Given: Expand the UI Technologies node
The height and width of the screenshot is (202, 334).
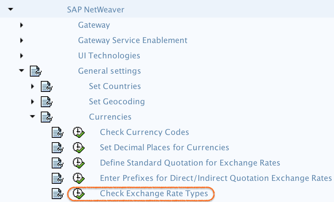Looking at the screenshot, I should tap(21, 56).
